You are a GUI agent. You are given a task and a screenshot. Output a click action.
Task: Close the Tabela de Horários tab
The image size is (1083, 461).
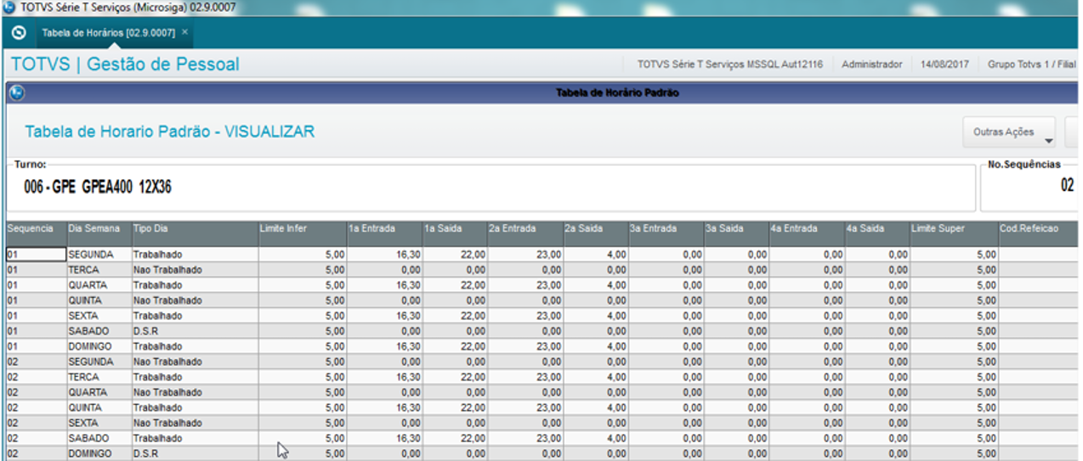pos(185,32)
